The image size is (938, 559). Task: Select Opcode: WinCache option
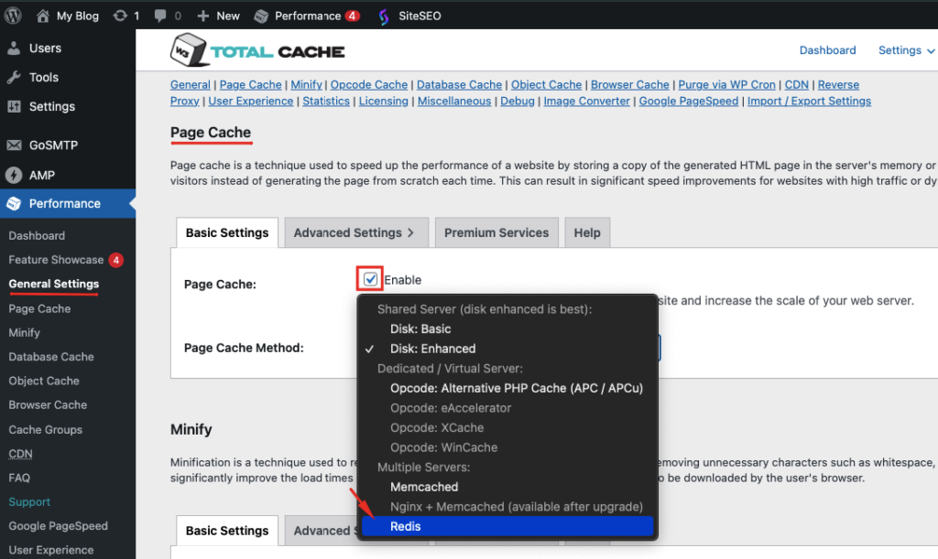[444, 447]
